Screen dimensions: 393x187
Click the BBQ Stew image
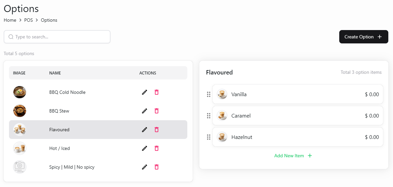pos(20,111)
